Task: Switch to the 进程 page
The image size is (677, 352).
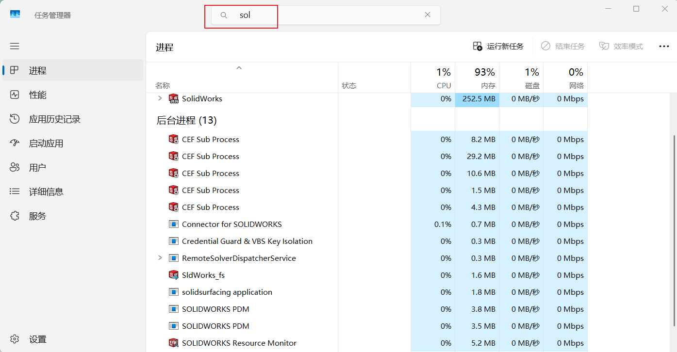Action: pyautogui.click(x=73, y=70)
